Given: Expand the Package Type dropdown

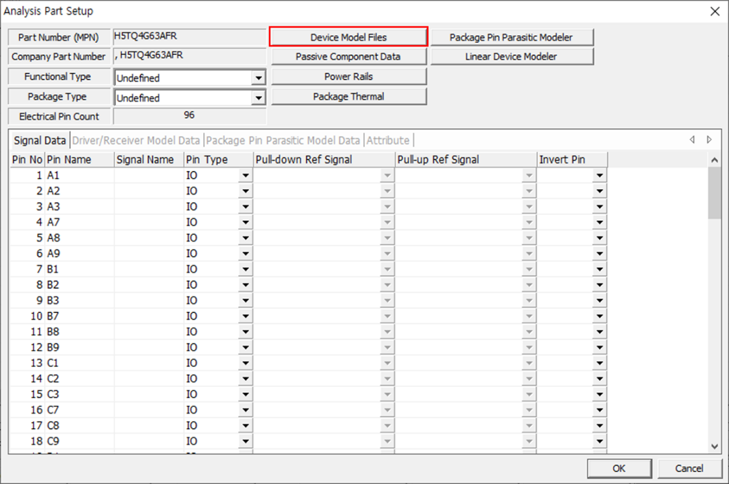Looking at the screenshot, I should click(259, 98).
